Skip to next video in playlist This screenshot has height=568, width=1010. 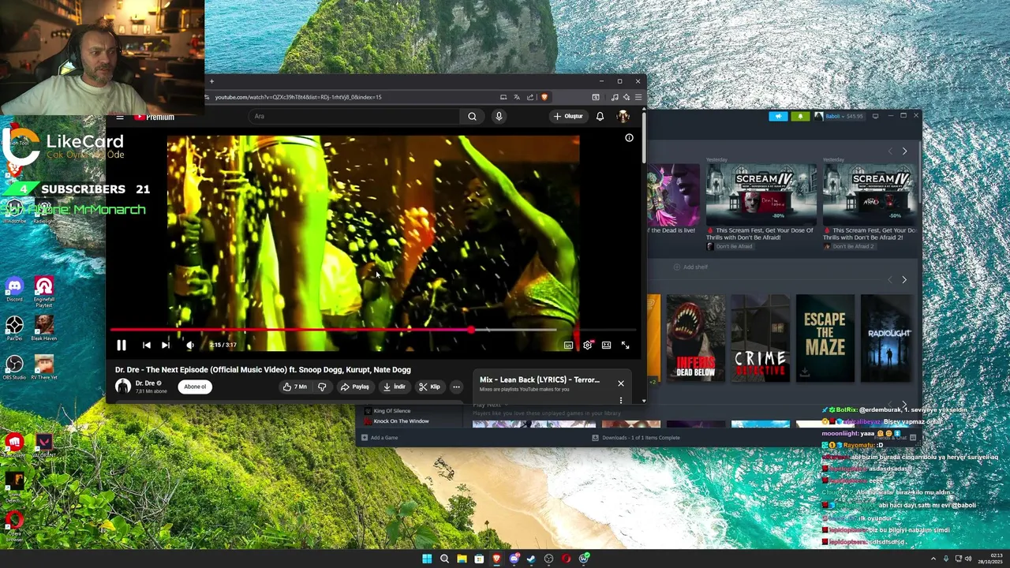pos(165,345)
